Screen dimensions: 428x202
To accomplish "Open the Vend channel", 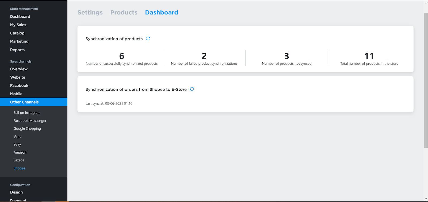I will click(x=18, y=136).
